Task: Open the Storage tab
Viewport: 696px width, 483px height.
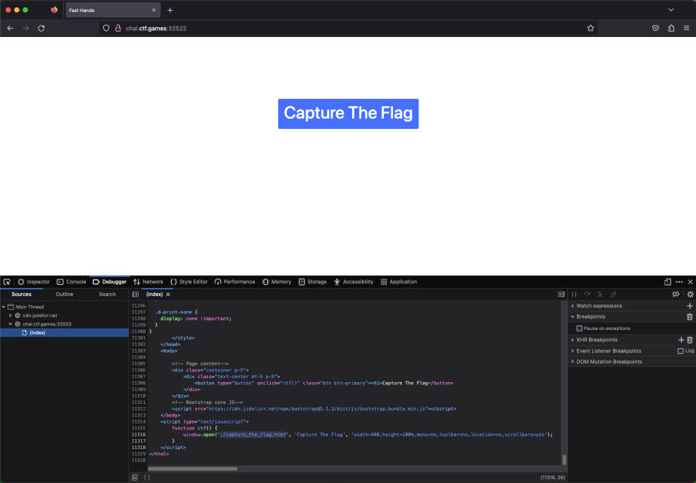Action: (x=312, y=282)
